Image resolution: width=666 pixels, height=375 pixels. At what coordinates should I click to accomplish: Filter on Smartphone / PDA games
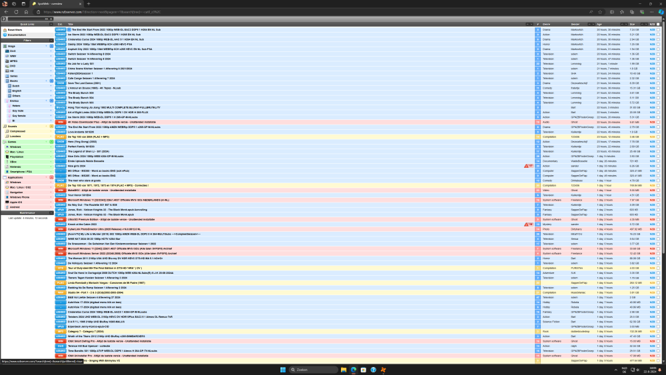[21, 172]
